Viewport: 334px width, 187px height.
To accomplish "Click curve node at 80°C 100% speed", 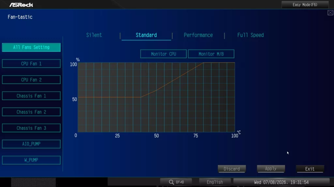I will pos(204,63).
